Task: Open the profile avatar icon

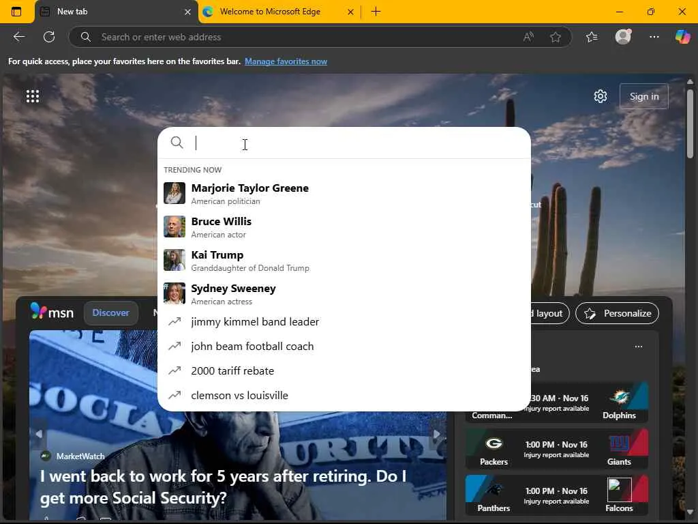Action: tap(623, 37)
